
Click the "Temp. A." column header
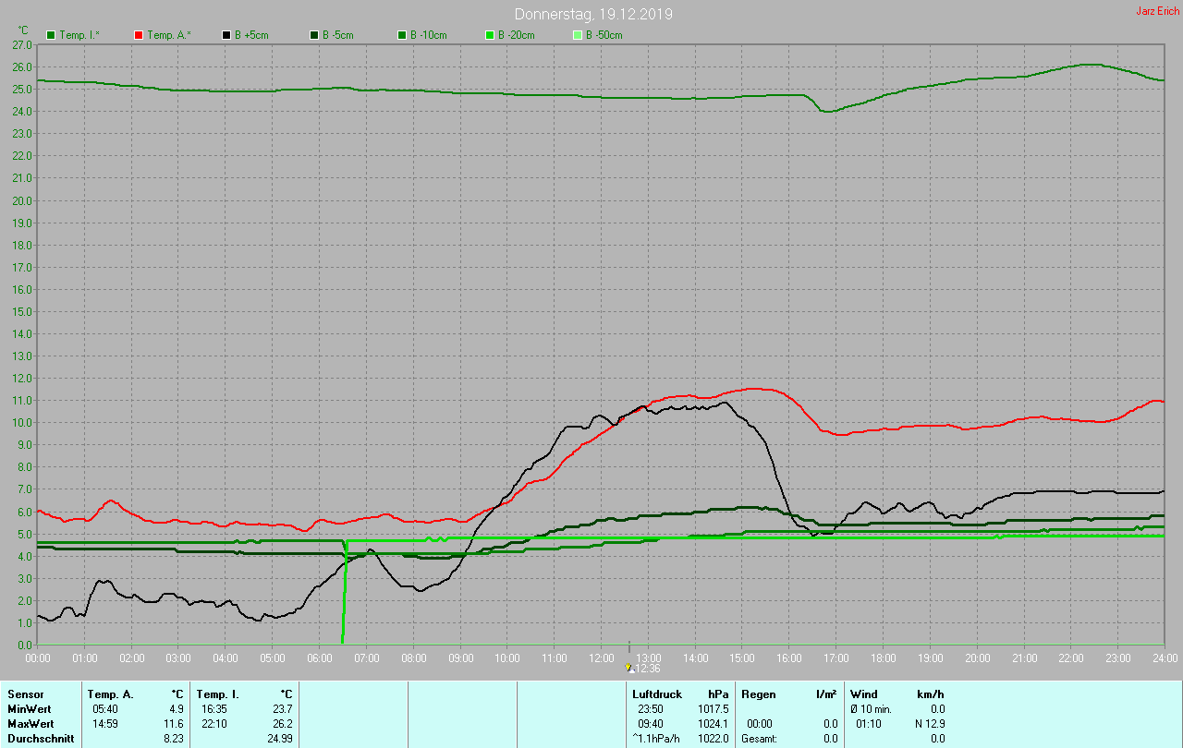[x=110, y=694]
